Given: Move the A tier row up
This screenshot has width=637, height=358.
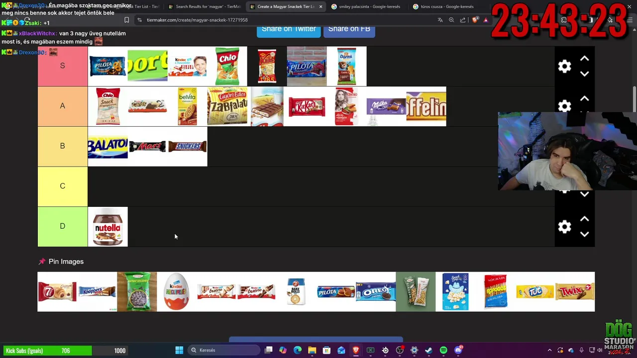Looking at the screenshot, I should coord(584,98).
